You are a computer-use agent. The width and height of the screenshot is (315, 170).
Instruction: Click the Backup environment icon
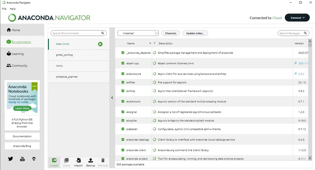click(x=91, y=161)
